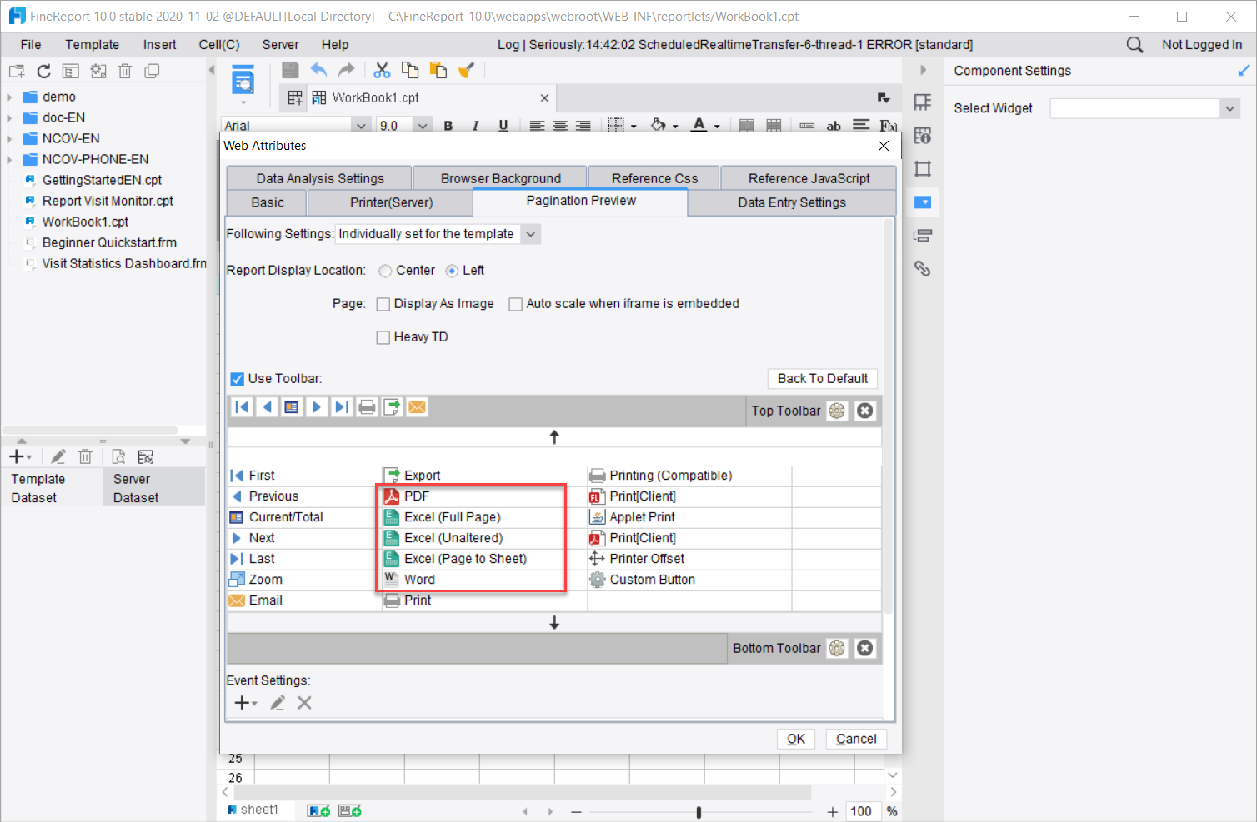Screen dimensions: 1257x822
Task: Clear the Bottom Toolbar buttons
Action: 865,648
